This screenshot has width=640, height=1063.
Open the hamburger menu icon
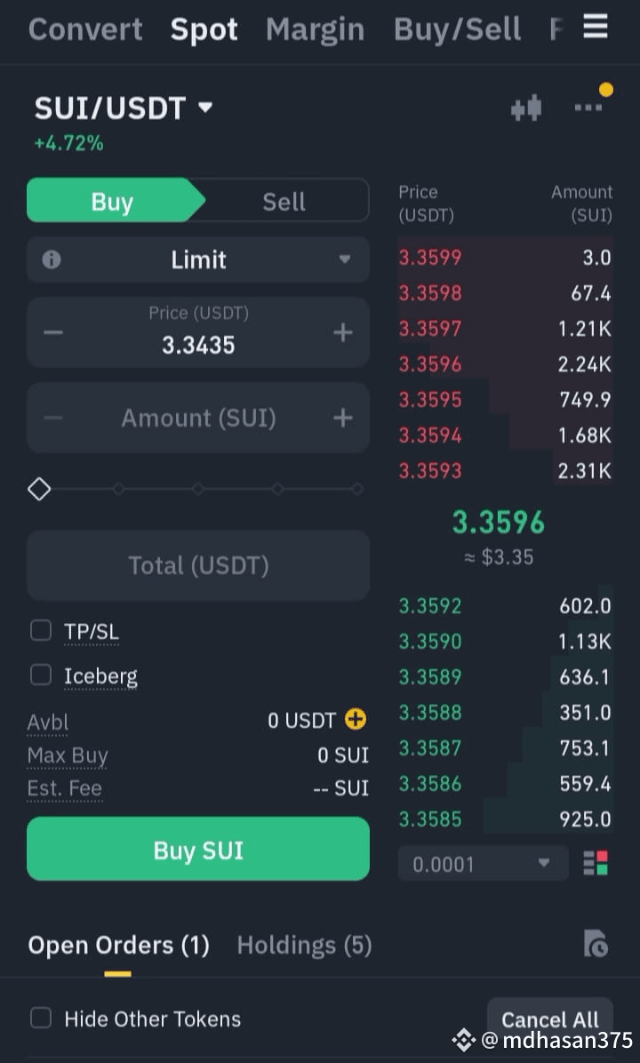click(596, 28)
